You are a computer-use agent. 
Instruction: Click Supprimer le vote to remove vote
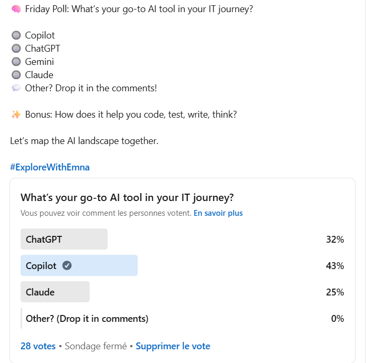(173, 346)
